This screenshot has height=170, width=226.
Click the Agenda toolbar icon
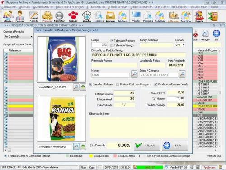(34, 16)
